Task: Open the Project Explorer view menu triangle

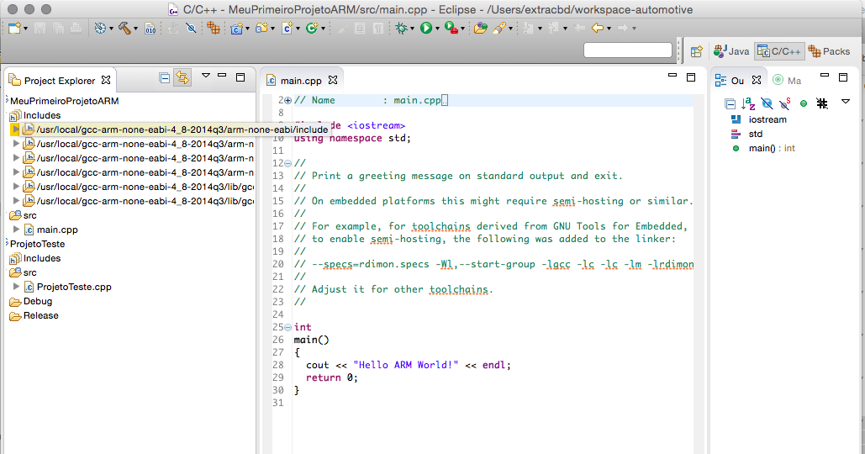Action: pos(206,76)
